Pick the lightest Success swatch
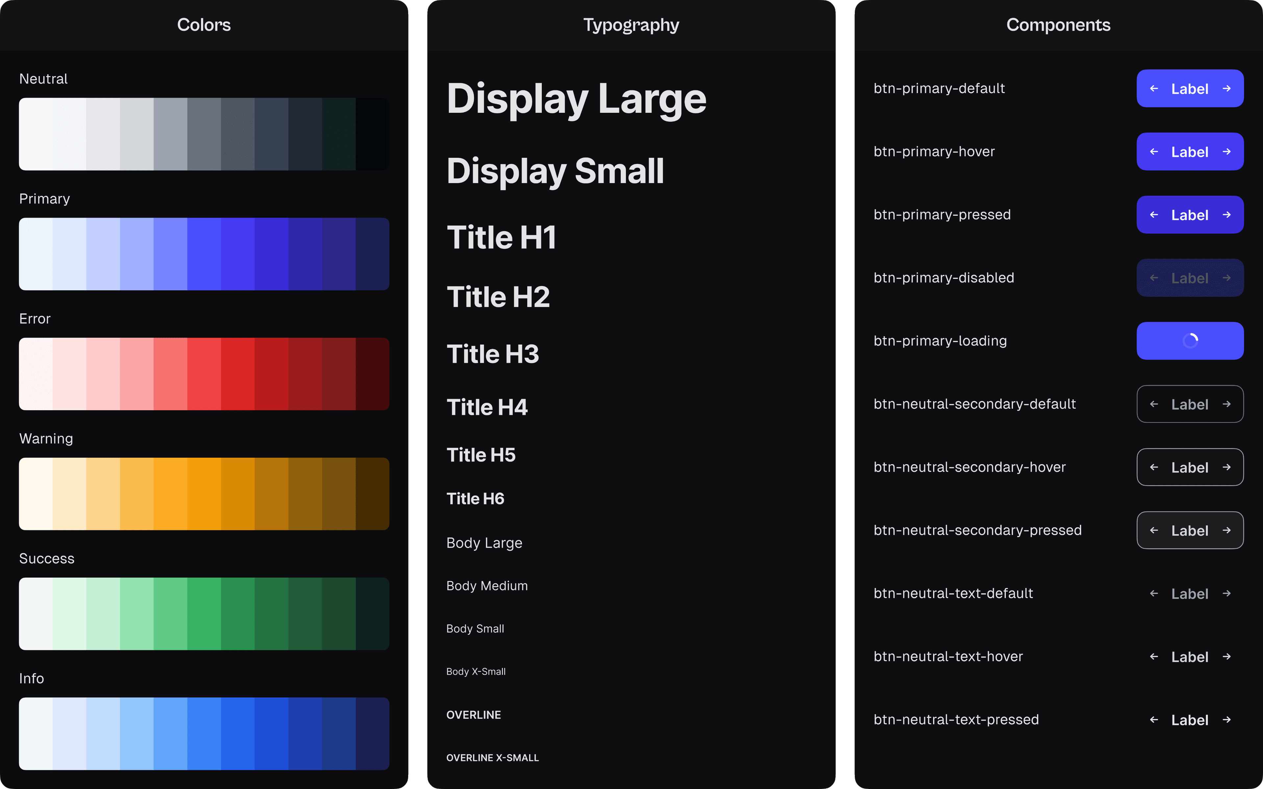 point(36,614)
